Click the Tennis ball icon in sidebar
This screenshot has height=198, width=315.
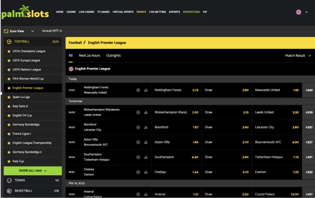click(x=9, y=181)
